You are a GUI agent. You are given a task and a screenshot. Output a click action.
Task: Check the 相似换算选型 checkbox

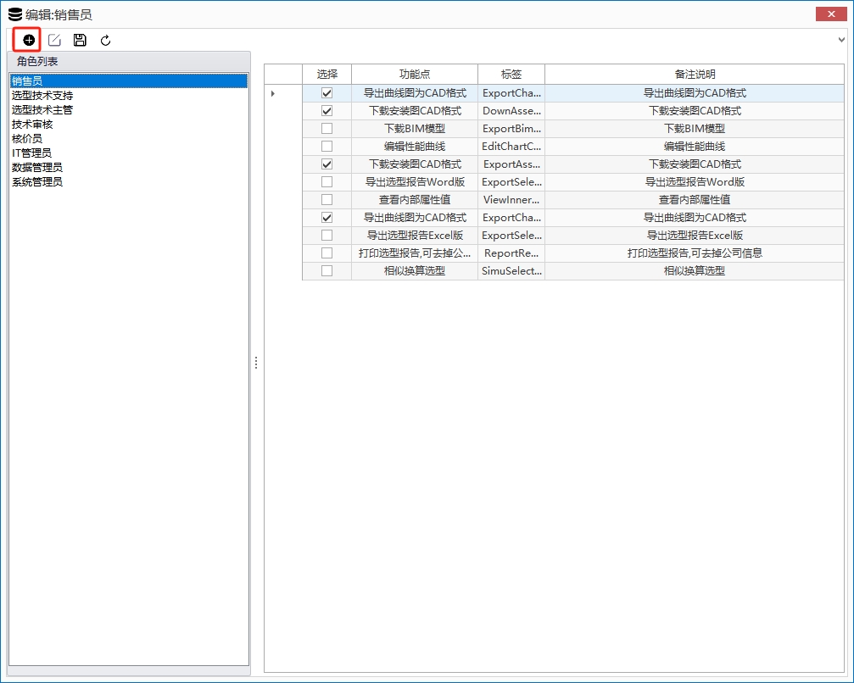click(327, 270)
